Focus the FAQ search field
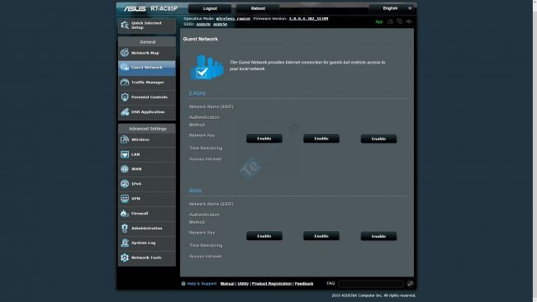Viewport: 537px width, 302px height. coord(371,284)
